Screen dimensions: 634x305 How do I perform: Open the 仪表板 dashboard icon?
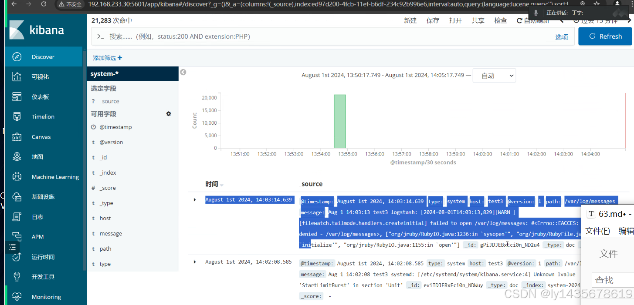click(x=17, y=97)
